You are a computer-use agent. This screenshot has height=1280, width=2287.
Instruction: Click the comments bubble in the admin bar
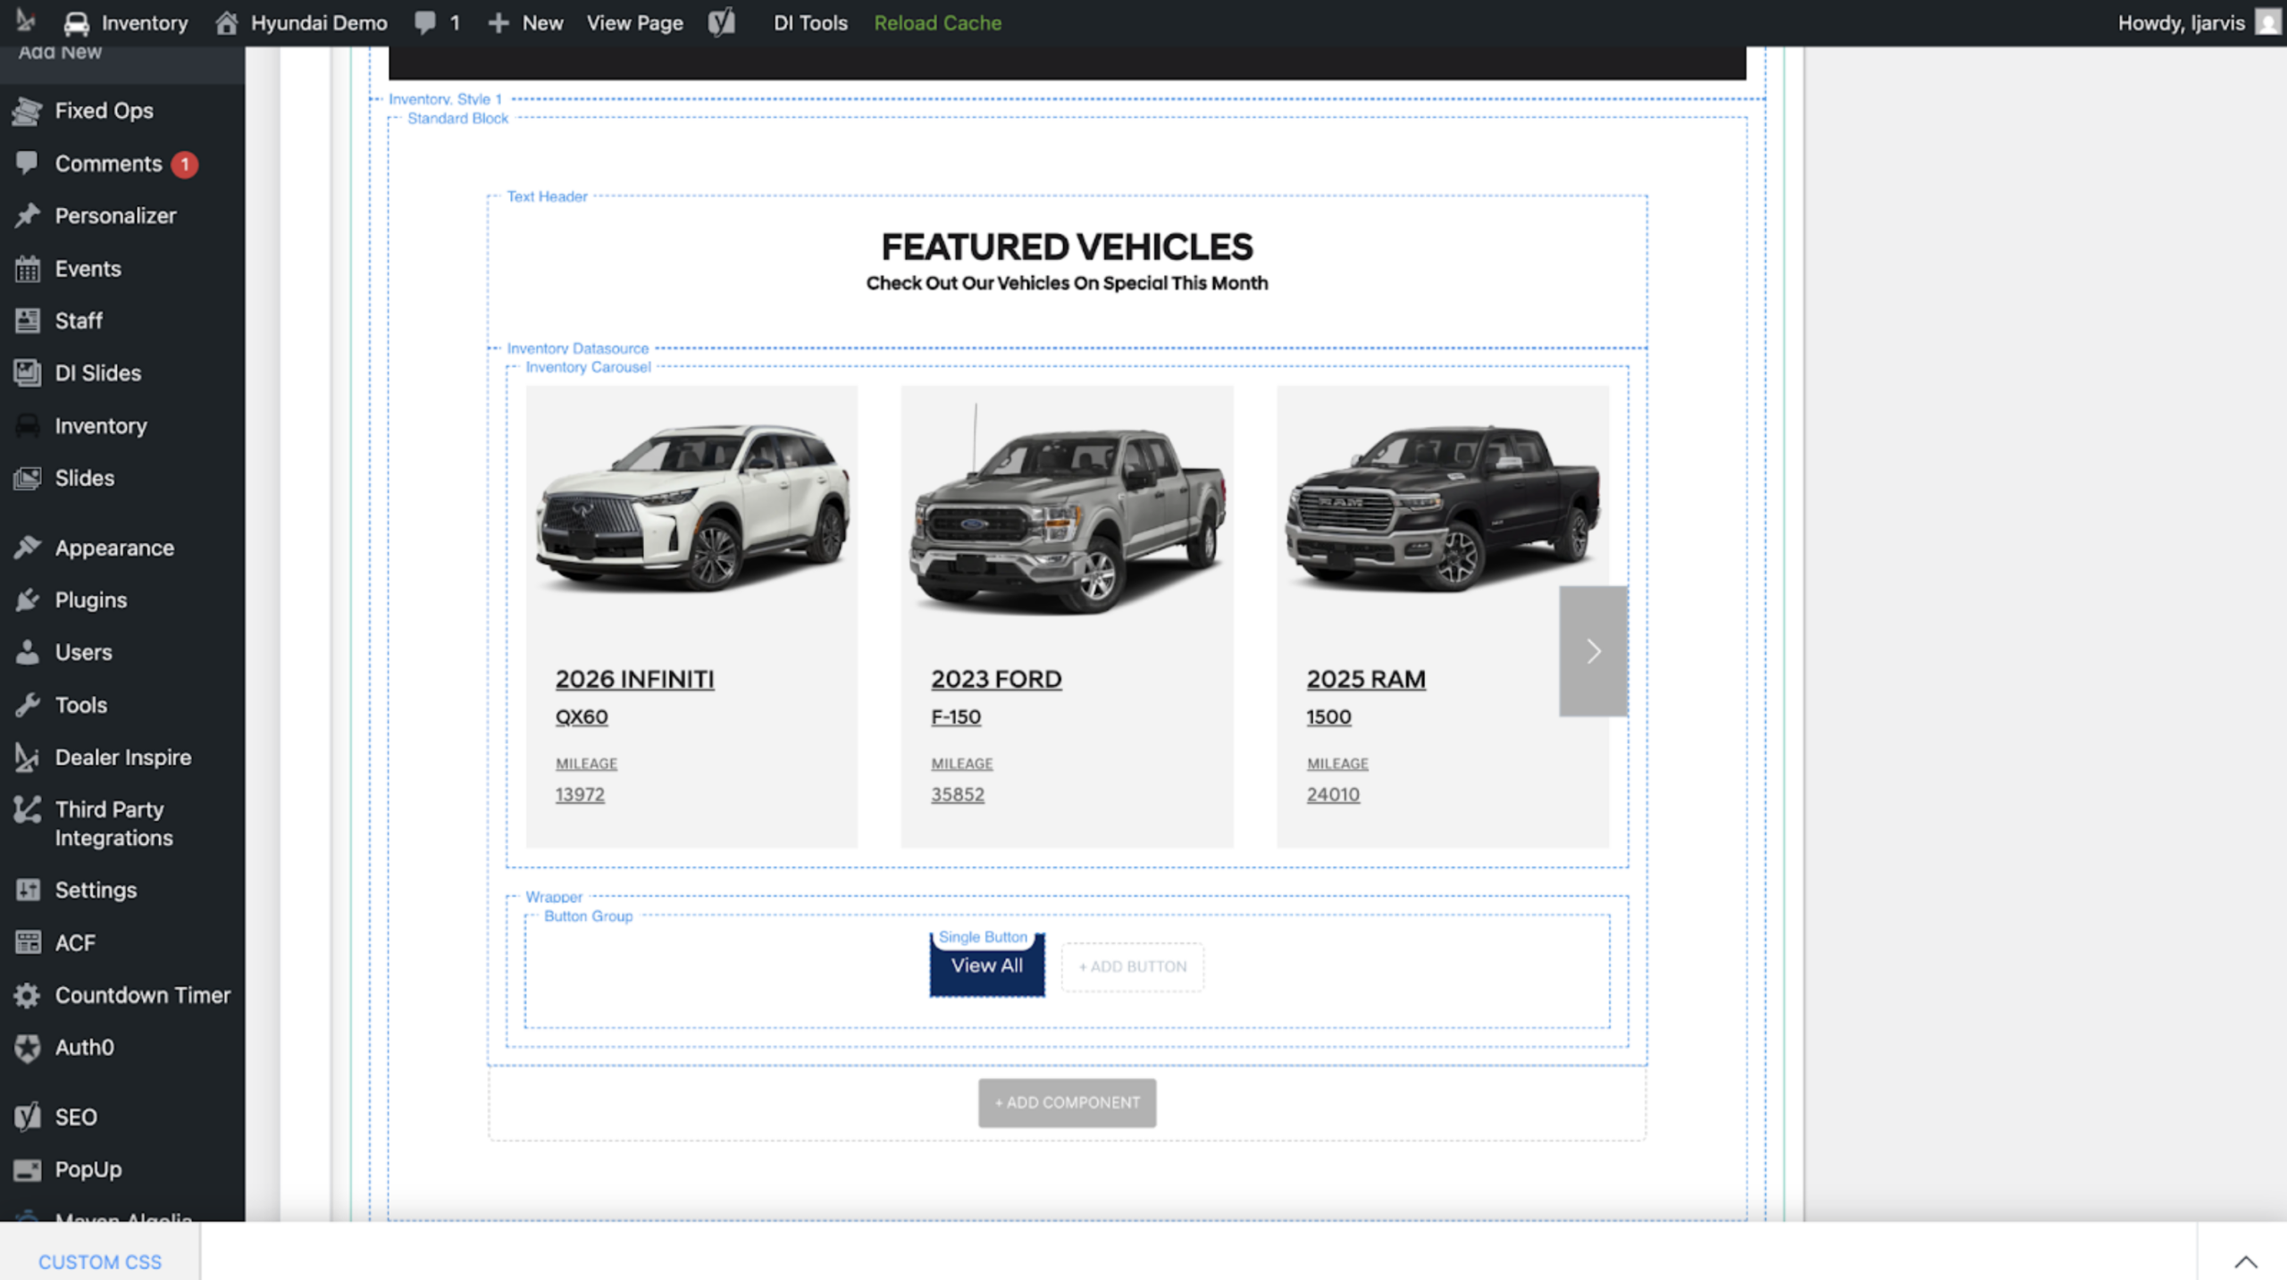click(425, 22)
